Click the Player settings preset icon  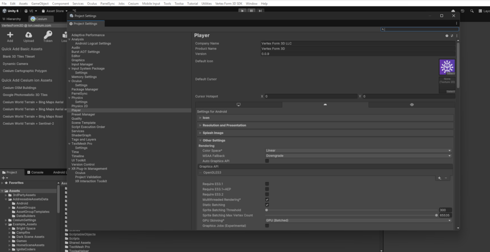[452, 35]
